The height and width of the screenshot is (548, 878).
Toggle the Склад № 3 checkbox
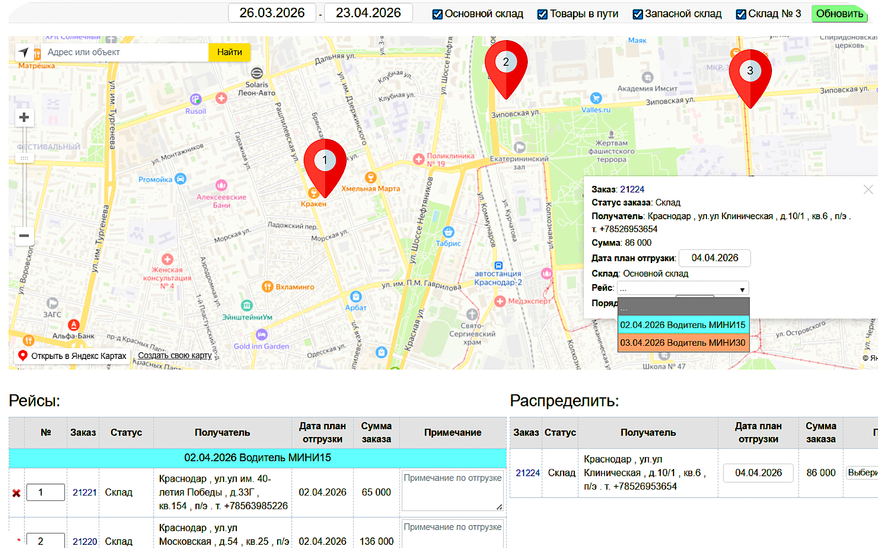pyautogui.click(x=741, y=14)
